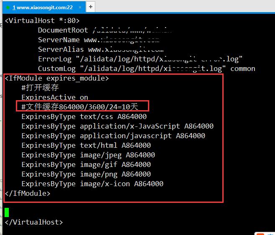Click the closing /VirtualHost tag
Viewport: 275px width, 235px height.
click(x=33, y=222)
